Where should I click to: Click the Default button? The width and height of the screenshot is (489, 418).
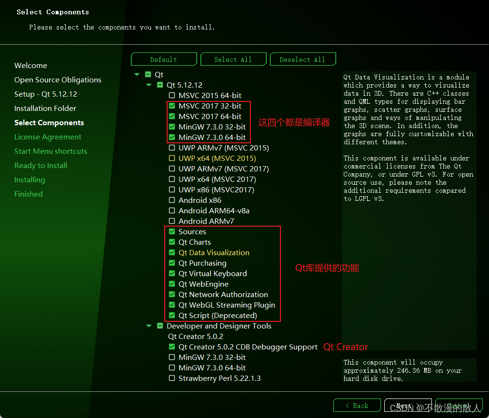click(x=164, y=59)
